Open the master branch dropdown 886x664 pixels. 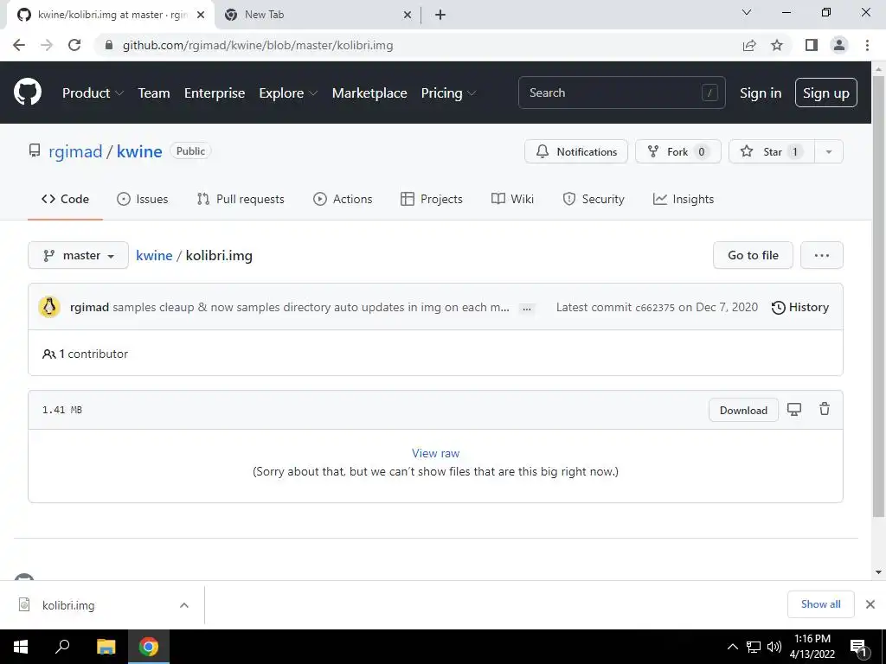78,255
